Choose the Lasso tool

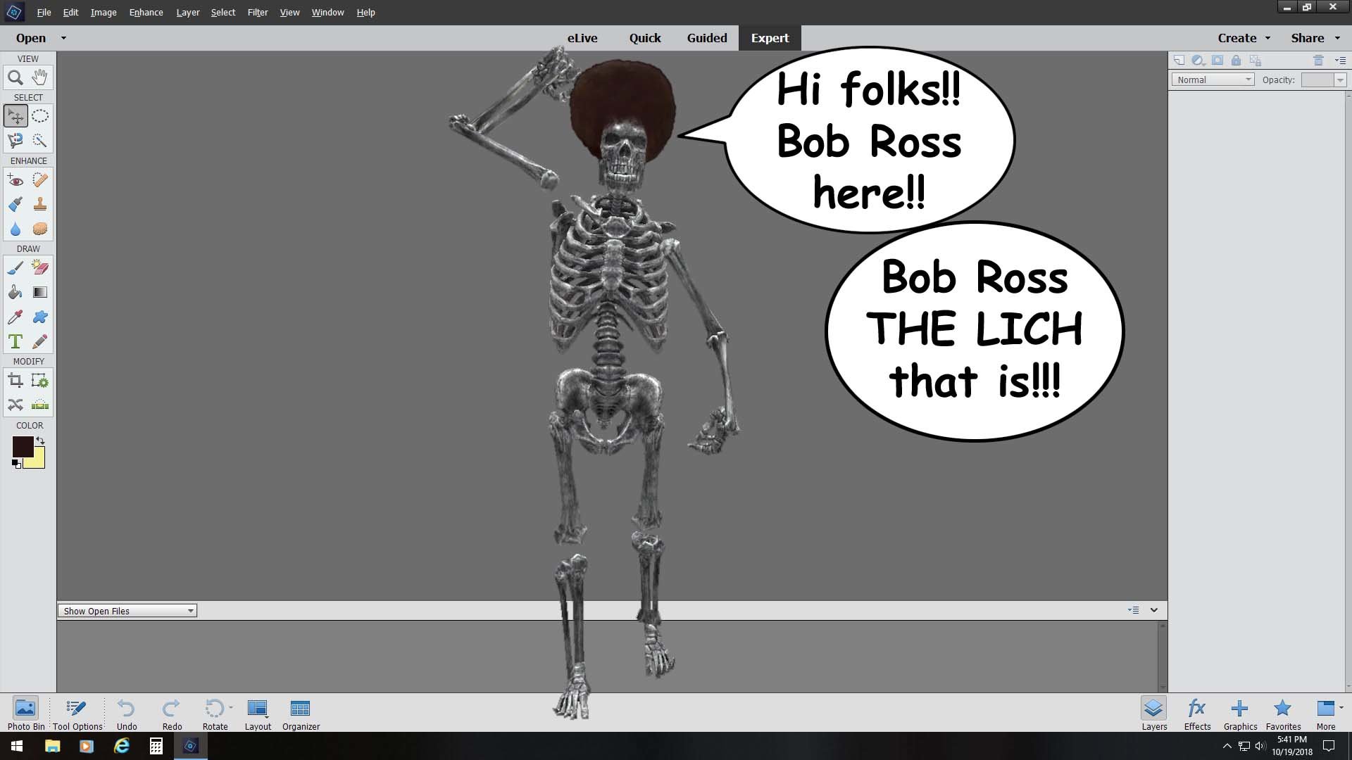[15, 141]
